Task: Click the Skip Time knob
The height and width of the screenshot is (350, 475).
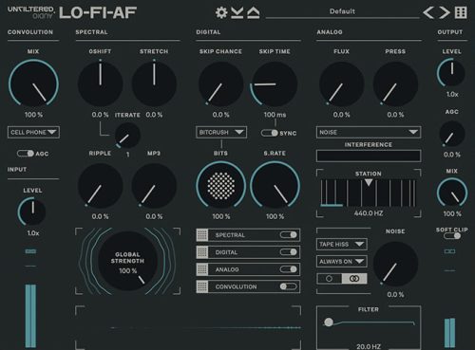Action: pos(275,84)
